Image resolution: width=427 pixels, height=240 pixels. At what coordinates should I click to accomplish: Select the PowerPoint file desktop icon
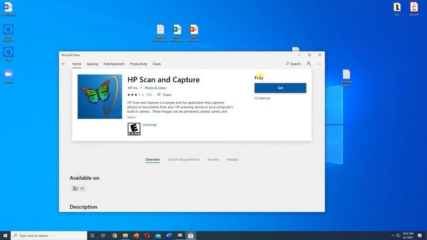point(194,33)
